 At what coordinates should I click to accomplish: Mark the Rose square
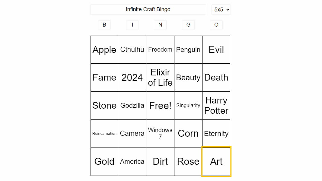click(x=188, y=161)
